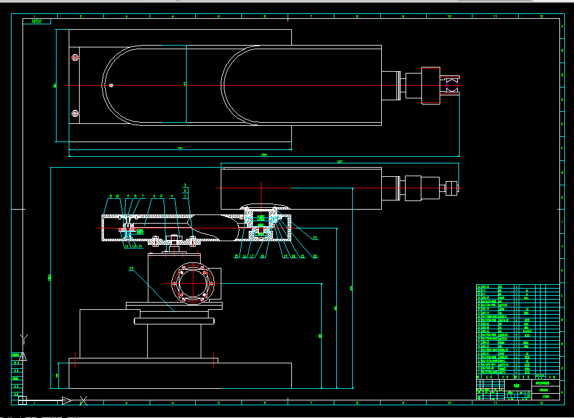574x418 pixels.
Task: Select part balloon number 17
Action: 252,256
